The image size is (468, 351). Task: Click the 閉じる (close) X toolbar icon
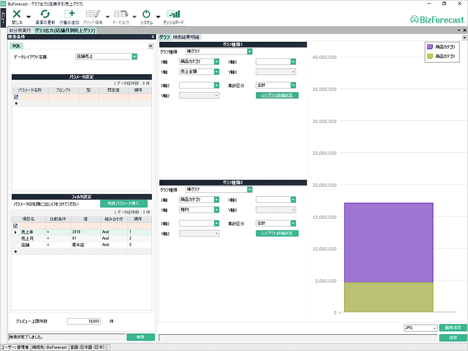[x=17, y=14]
